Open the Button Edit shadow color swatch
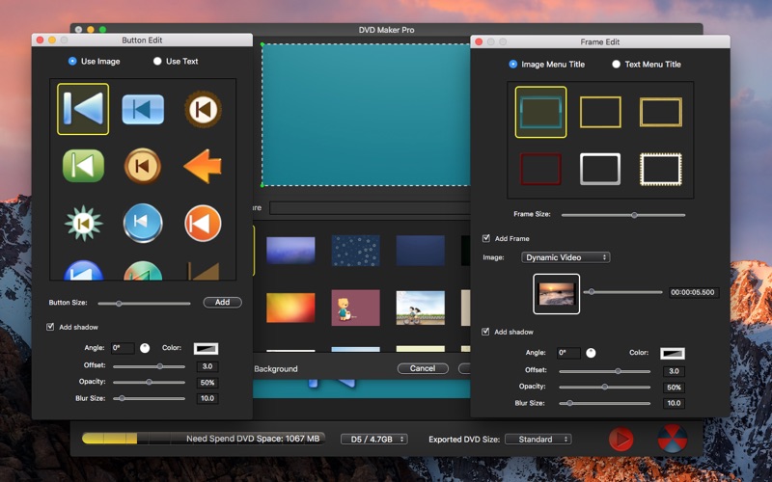This screenshot has height=482, width=772. coord(206,349)
